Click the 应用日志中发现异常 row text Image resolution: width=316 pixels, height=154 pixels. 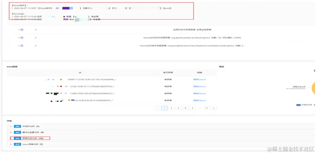pyautogui.click(x=192, y=29)
